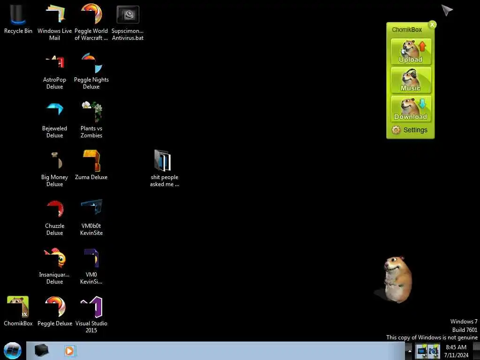Viewport: 480px width, 360px height.
Task: Select Peggle Nights Deluxe shortcut
Action: 91,71
